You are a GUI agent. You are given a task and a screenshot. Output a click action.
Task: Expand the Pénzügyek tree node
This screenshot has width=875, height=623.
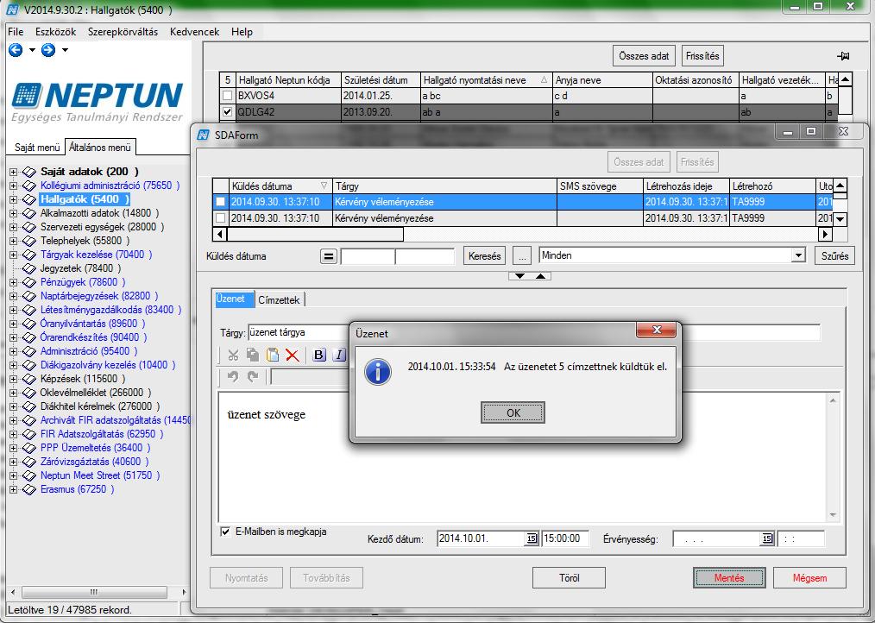pyautogui.click(x=14, y=282)
